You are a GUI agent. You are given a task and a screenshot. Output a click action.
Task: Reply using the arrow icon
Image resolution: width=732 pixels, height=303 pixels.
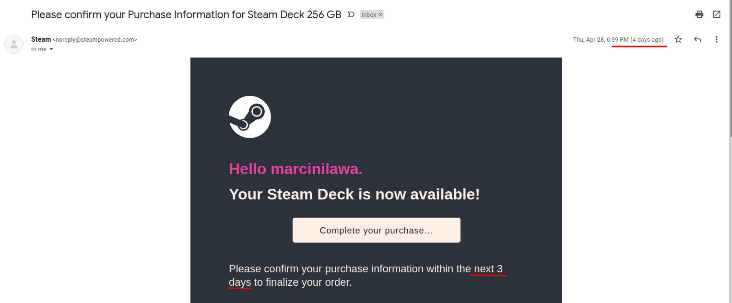point(697,39)
